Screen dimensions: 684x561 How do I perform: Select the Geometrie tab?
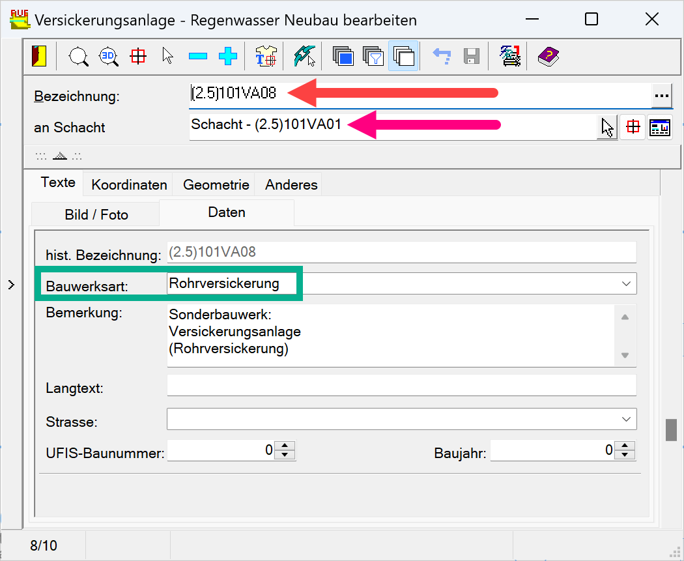pos(216,184)
